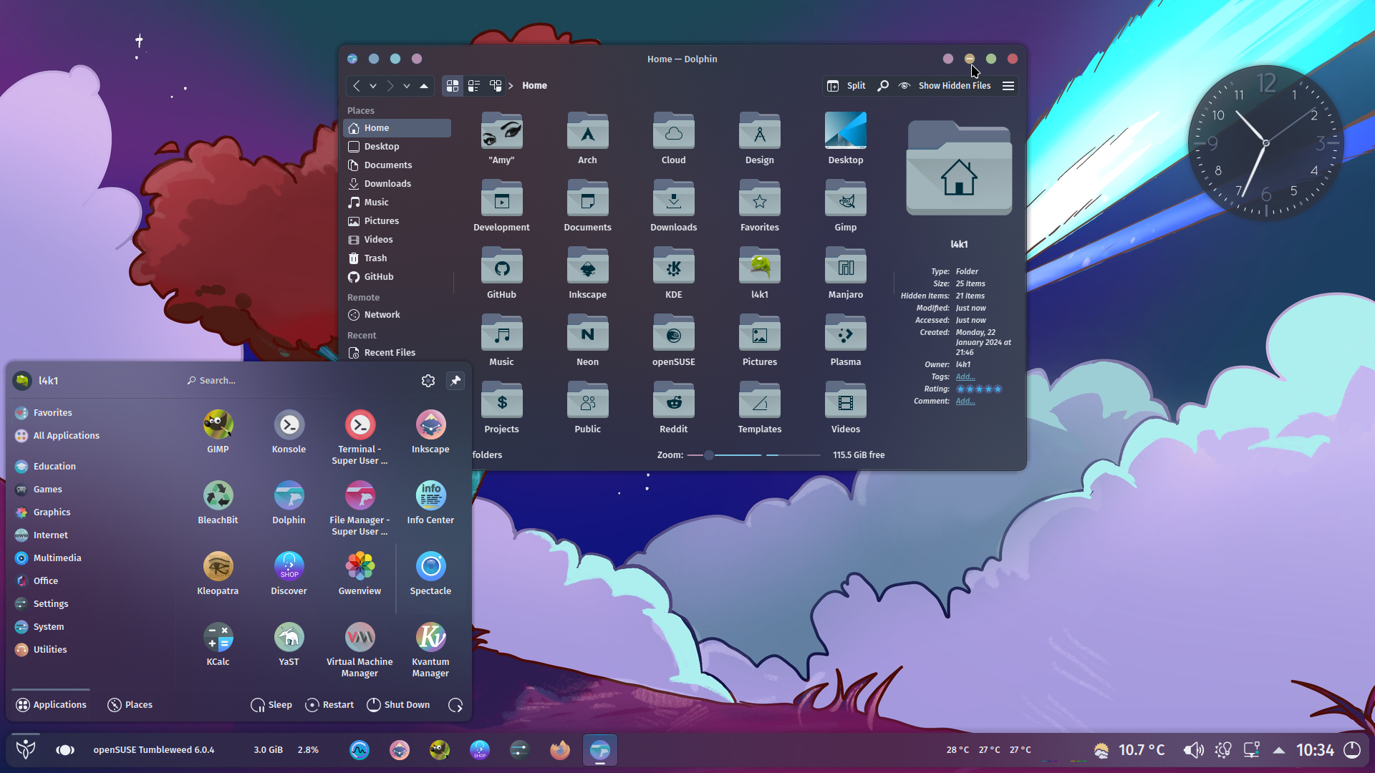The height and width of the screenshot is (773, 1375).
Task: Open Firefox from the taskbar
Action: tap(559, 749)
